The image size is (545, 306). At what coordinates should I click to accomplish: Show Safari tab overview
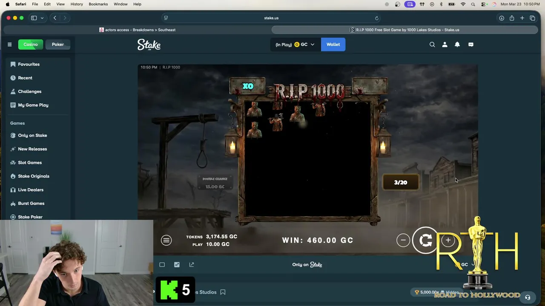tap(532, 18)
